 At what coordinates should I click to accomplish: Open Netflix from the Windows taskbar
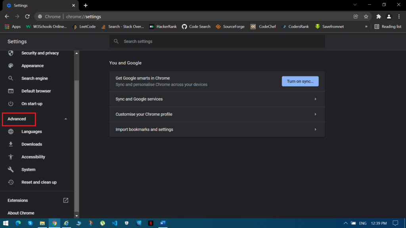tap(151, 223)
